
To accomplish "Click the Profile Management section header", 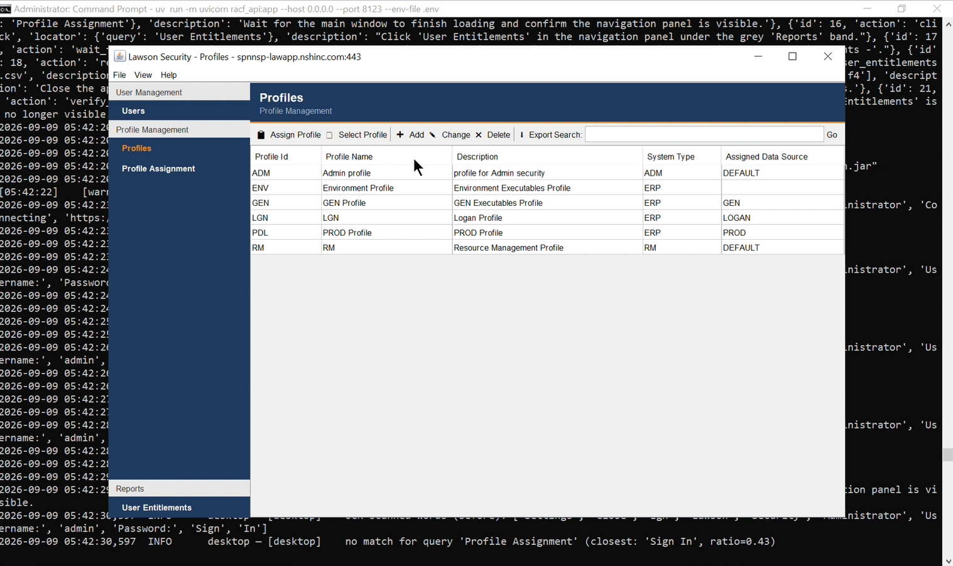I will (179, 130).
